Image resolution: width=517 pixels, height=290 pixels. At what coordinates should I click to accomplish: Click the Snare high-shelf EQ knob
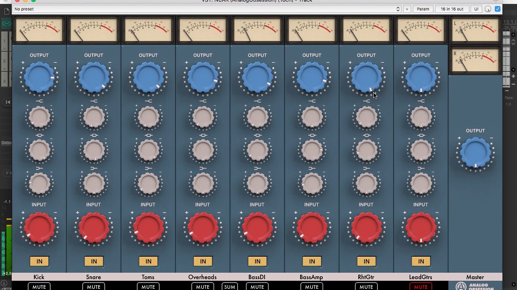(94, 117)
